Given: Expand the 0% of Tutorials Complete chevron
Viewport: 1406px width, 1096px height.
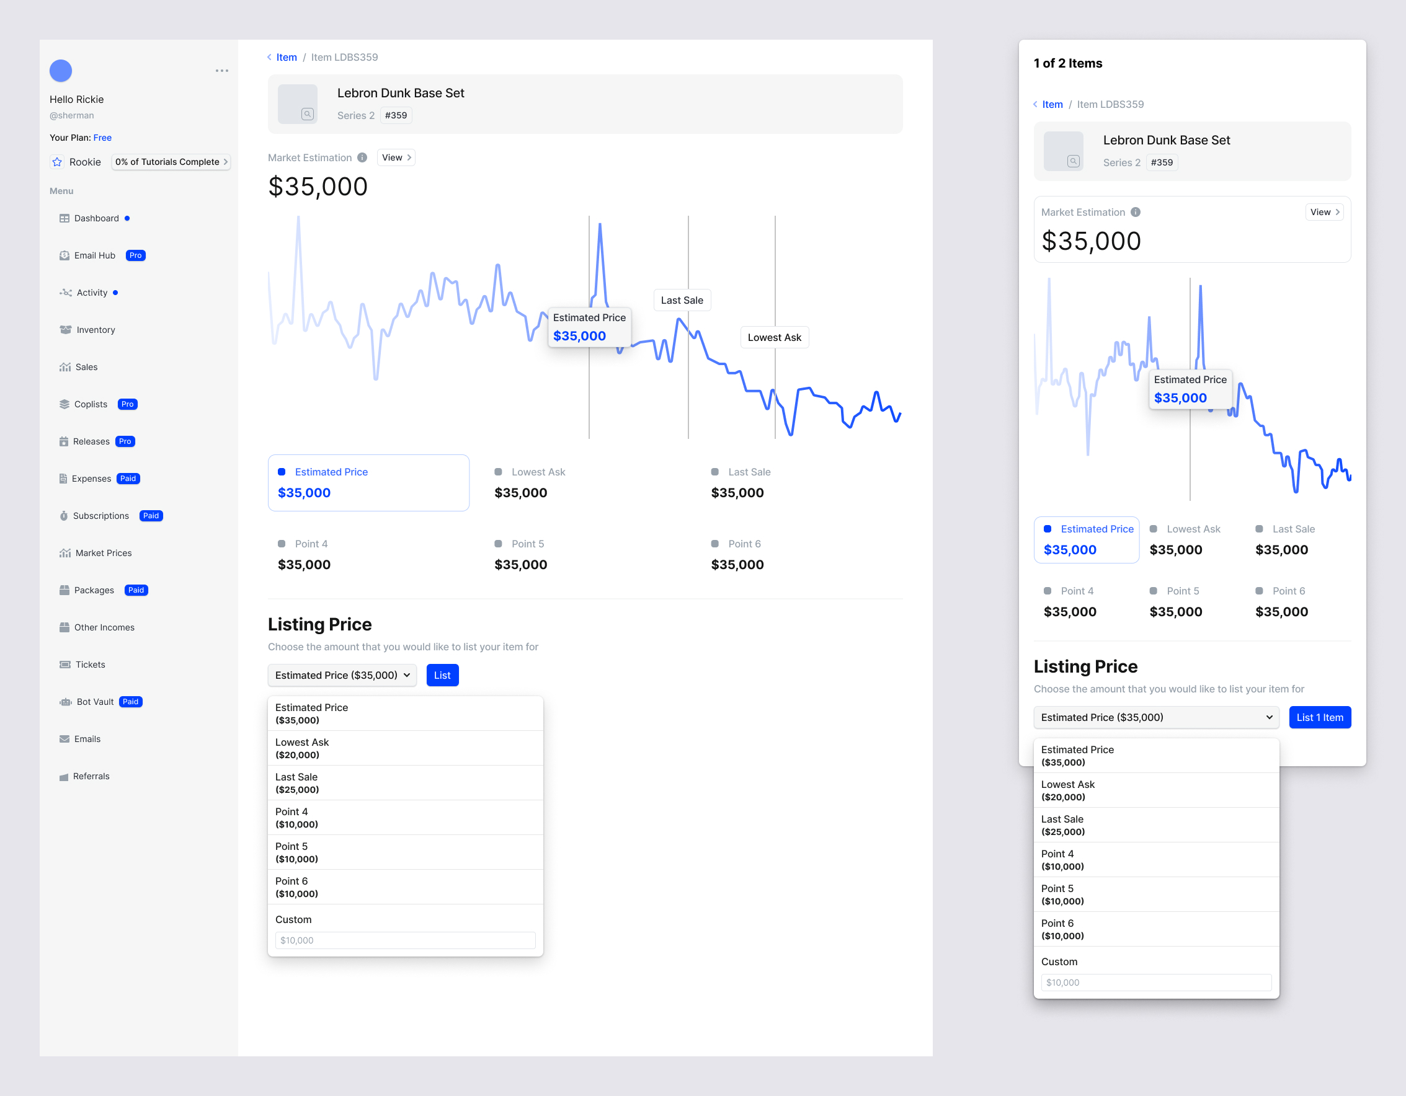Looking at the screenshot, I should [x=225, y=162].
